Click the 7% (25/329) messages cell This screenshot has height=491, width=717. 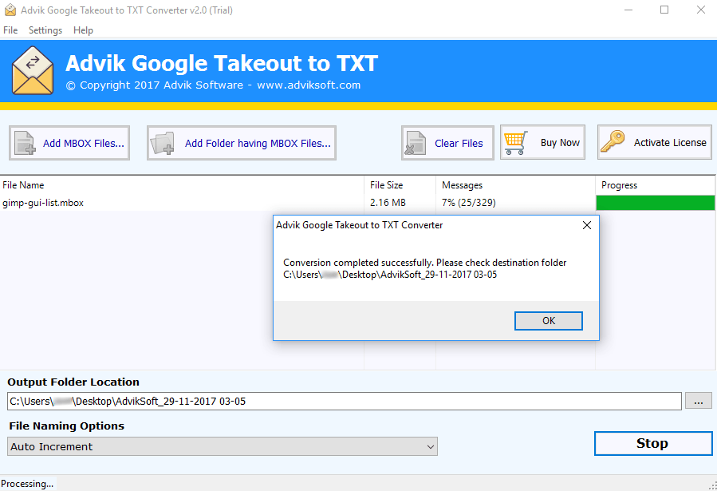[469, 203]
